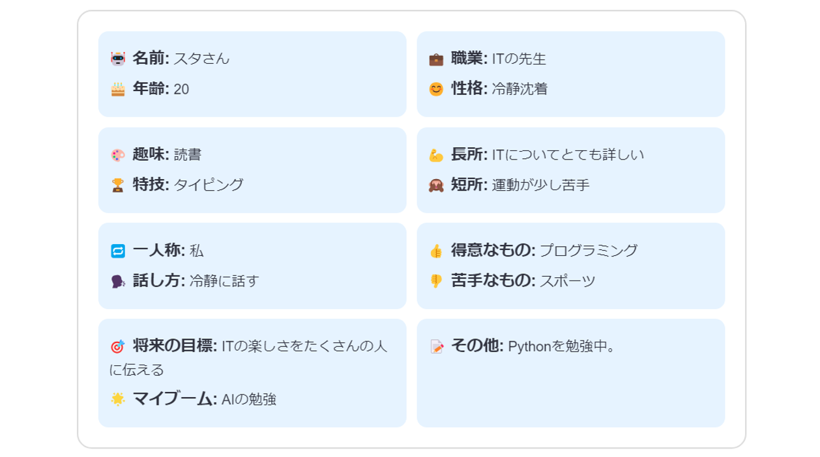Click the trophy icon next to 特技
Image resolution: width=820 pixels, height=457 pixels.
[118, 186]
